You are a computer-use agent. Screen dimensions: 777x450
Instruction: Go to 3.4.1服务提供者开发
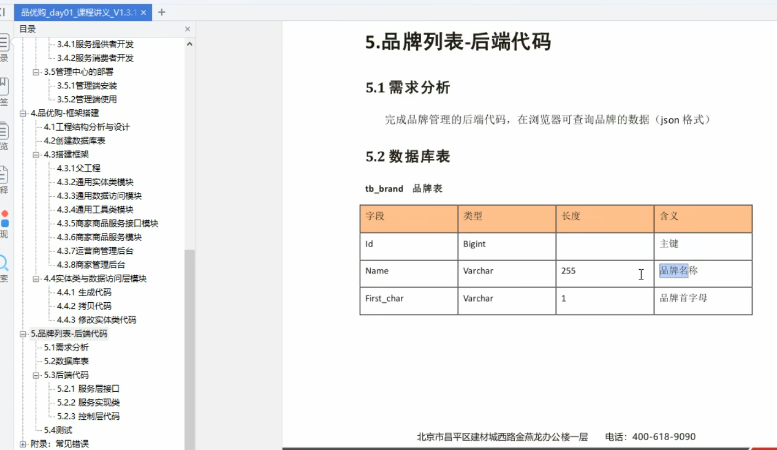point(95,44)
